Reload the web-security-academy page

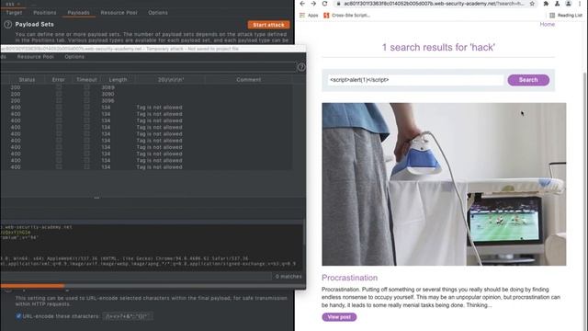pos(324,4)
